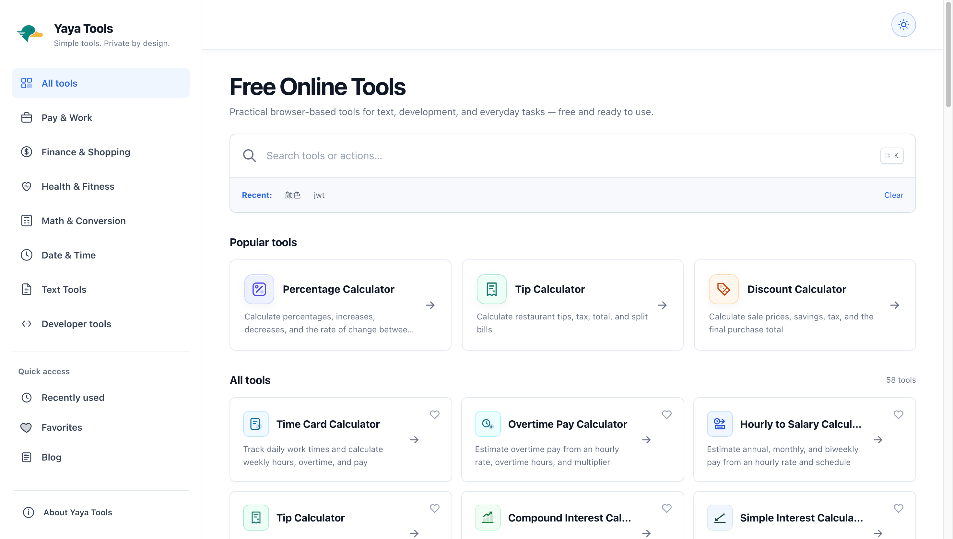Open the Text Tools category
Viewport: 953px width, 539px height.
pyautogui.click(x=100, y=289)
